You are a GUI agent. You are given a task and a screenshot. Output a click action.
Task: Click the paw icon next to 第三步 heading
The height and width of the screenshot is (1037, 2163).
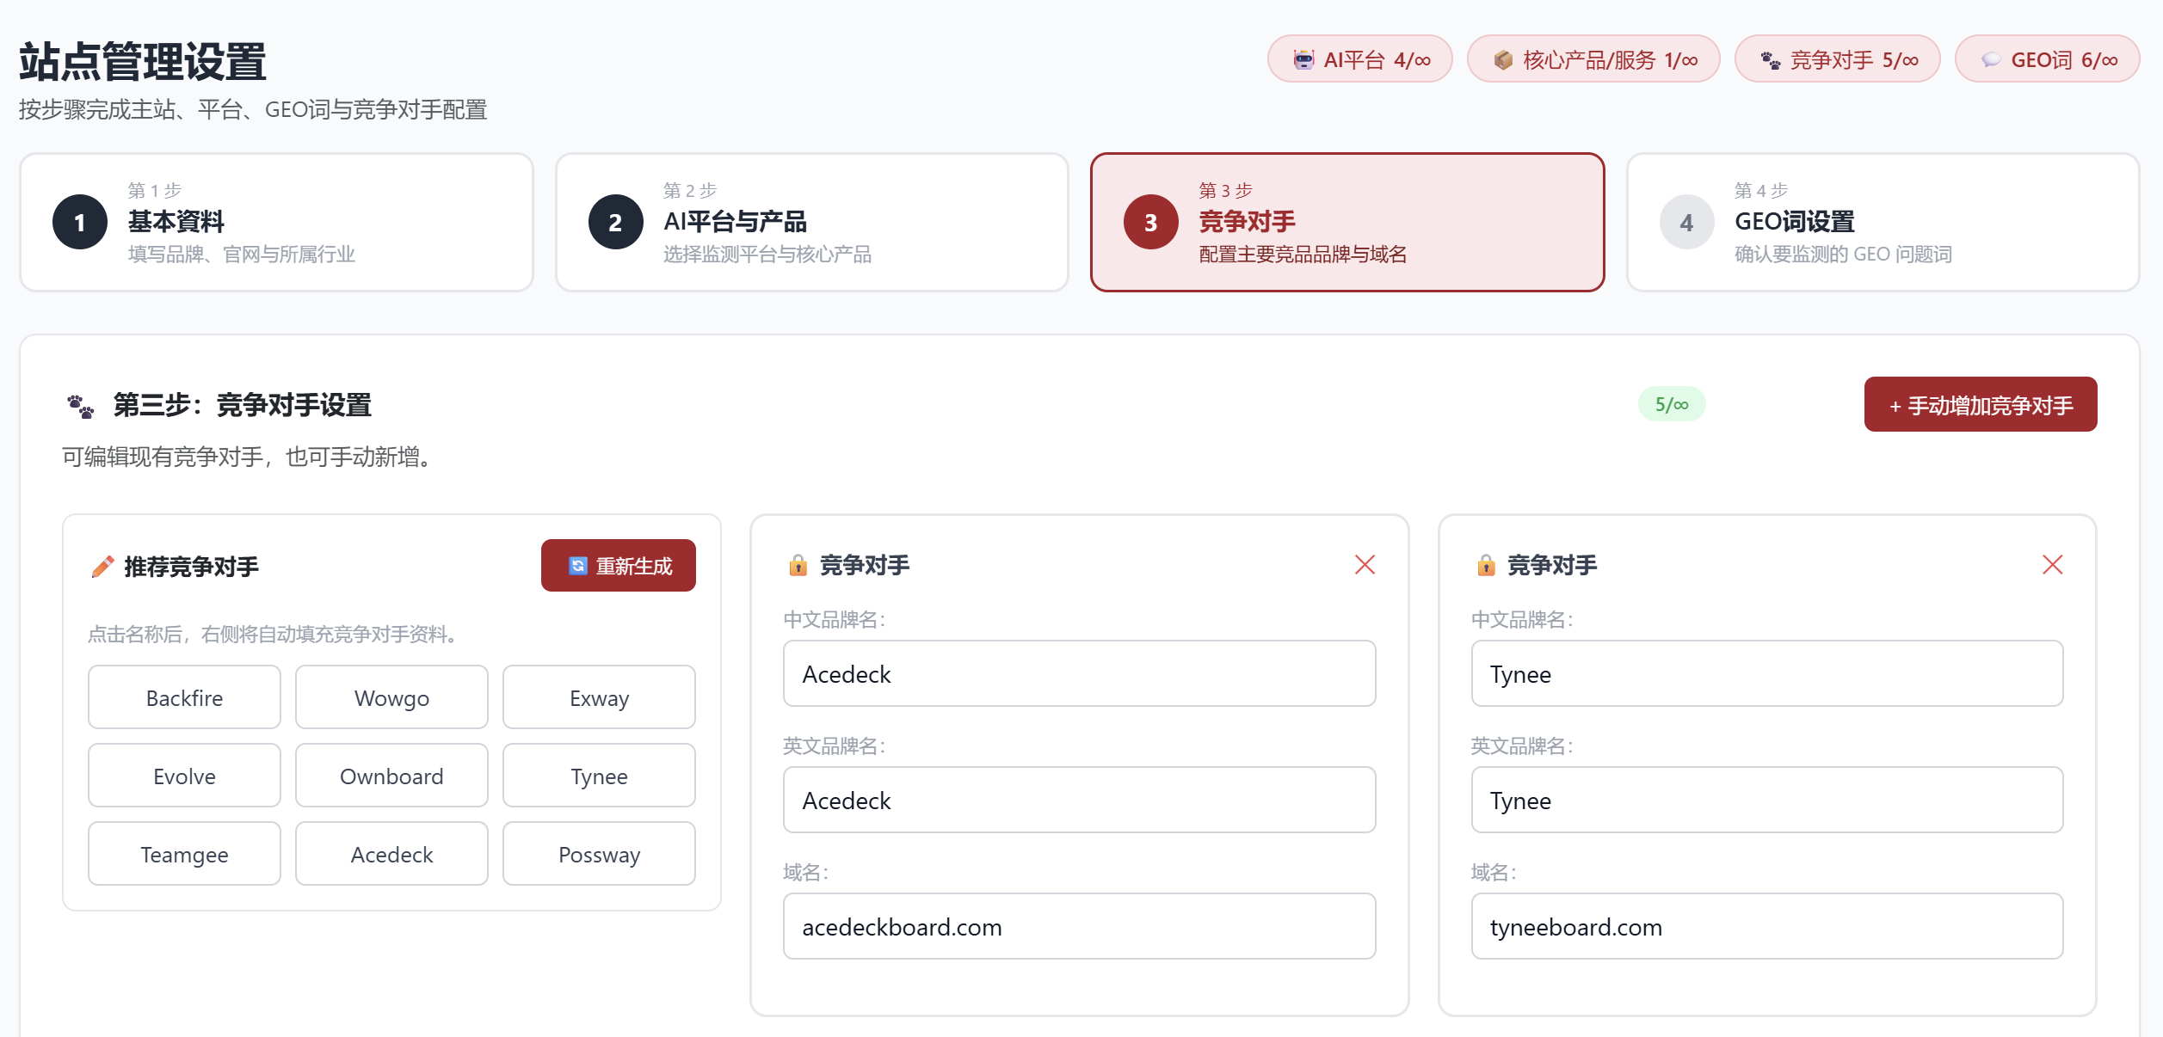click(x=81, y=406)
